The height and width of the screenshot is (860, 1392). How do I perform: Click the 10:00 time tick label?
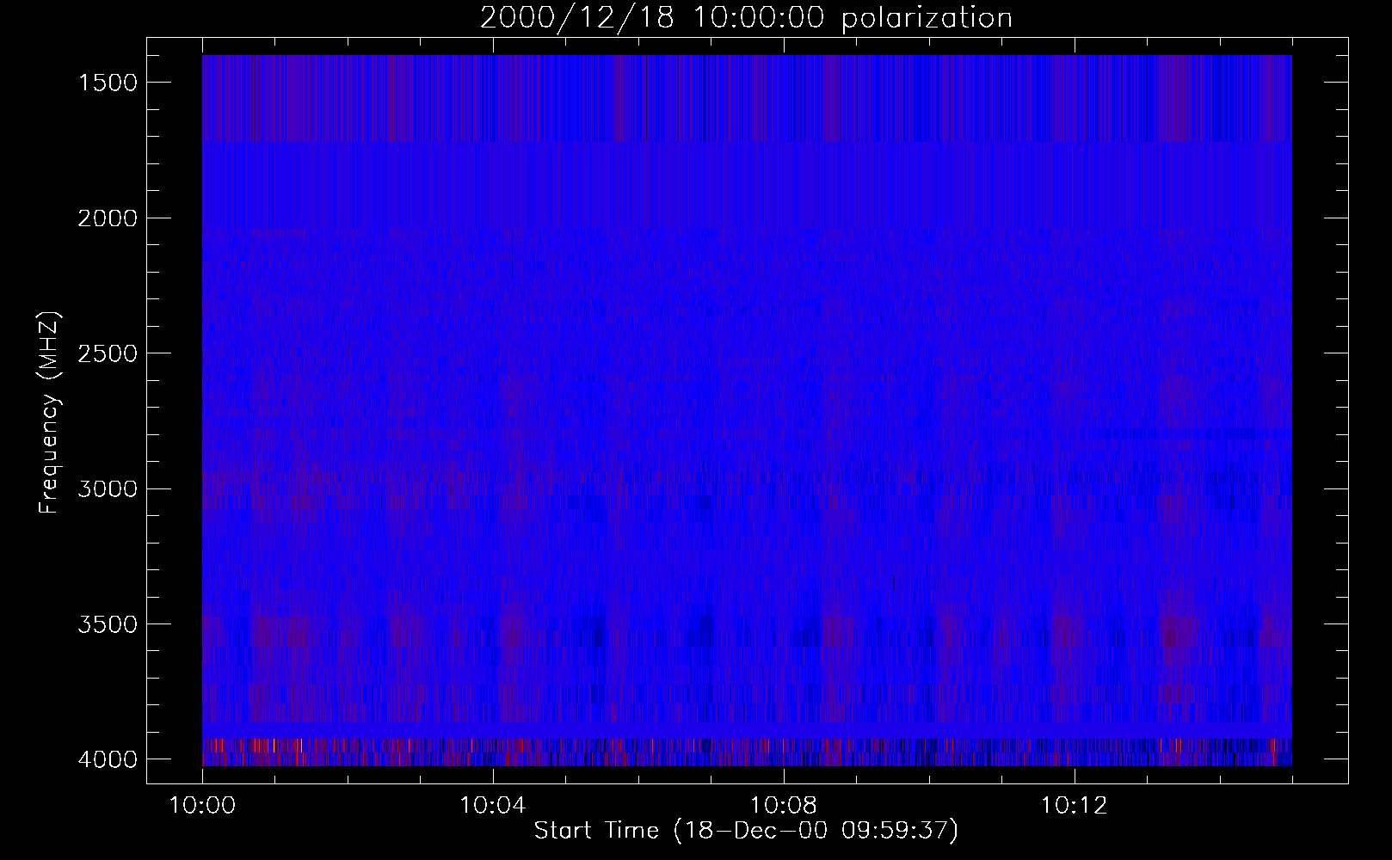coord(202,806)
